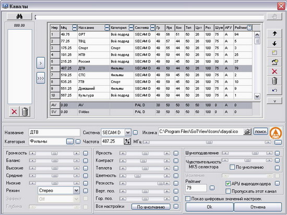
Task: Click the orange DTV channel logo
Action: [x=276, y=133]
